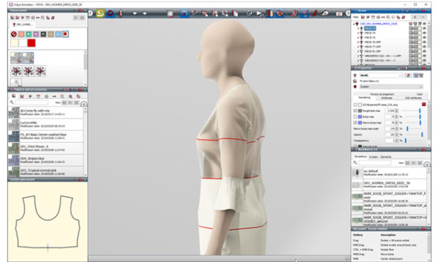Click the Roughness map slider handle
438x262 pixels.
[420, 111]
